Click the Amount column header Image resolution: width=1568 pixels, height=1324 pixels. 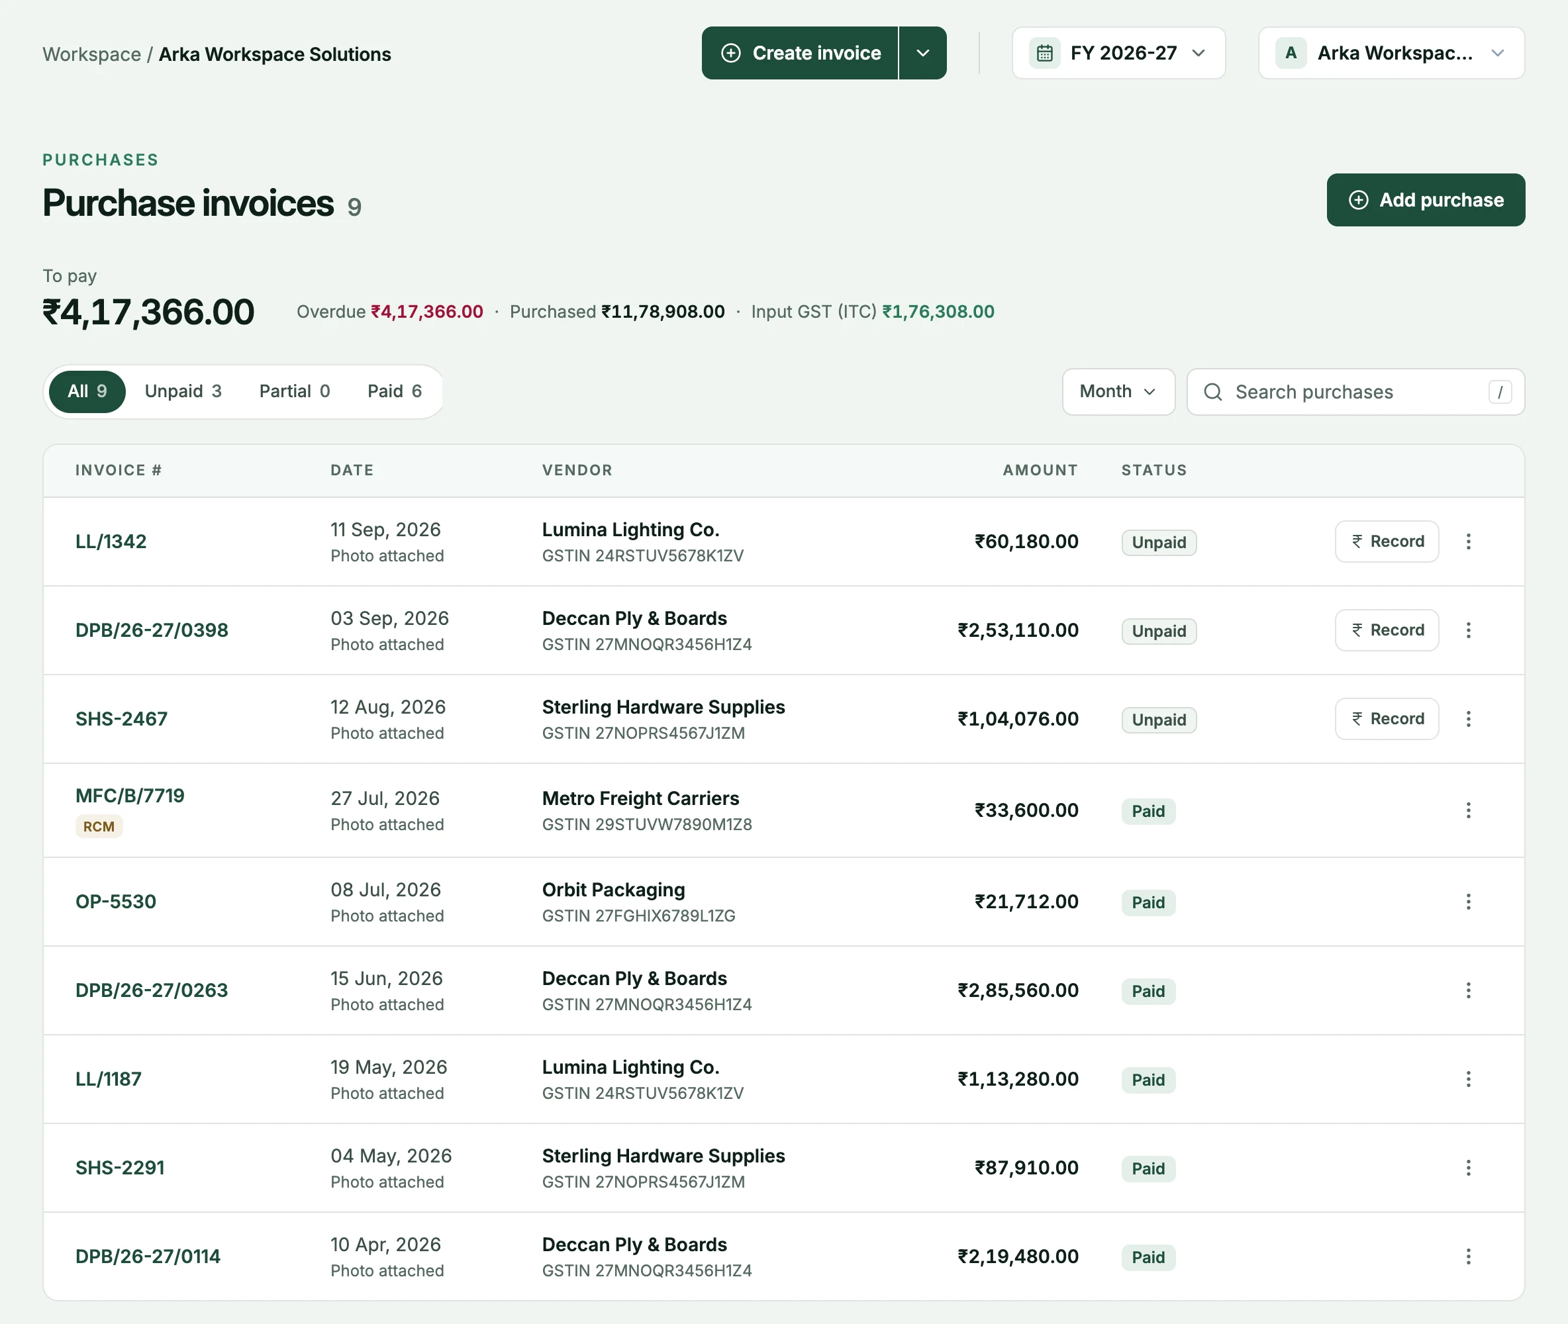point(1040,470)
